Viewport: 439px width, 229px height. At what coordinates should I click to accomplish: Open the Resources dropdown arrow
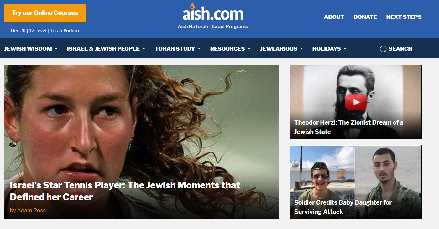[x=249, y=49]
